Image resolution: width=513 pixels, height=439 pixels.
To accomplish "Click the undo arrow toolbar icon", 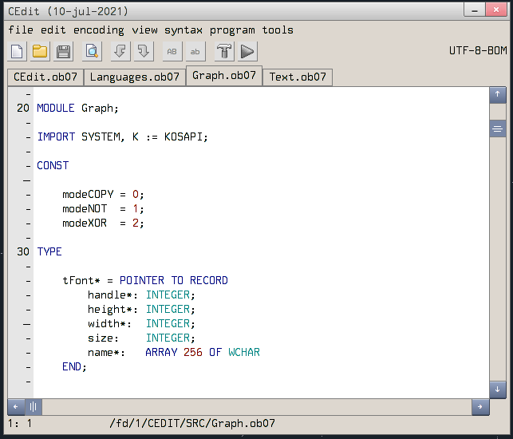I will tap(120, 52).
